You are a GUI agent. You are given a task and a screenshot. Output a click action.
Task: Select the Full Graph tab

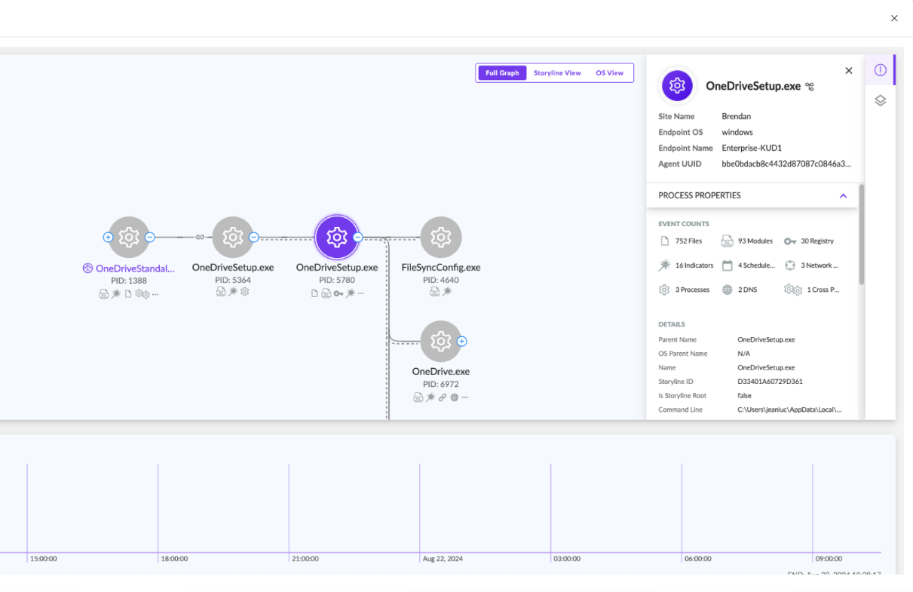pos(502,73)
